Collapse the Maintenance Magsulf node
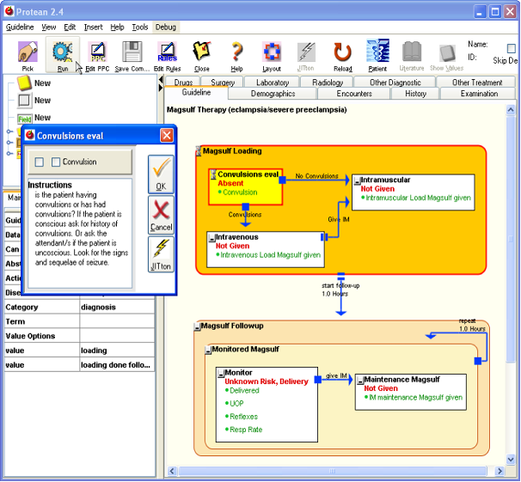This screenshot has height=482, width=521. pos(360,380)
